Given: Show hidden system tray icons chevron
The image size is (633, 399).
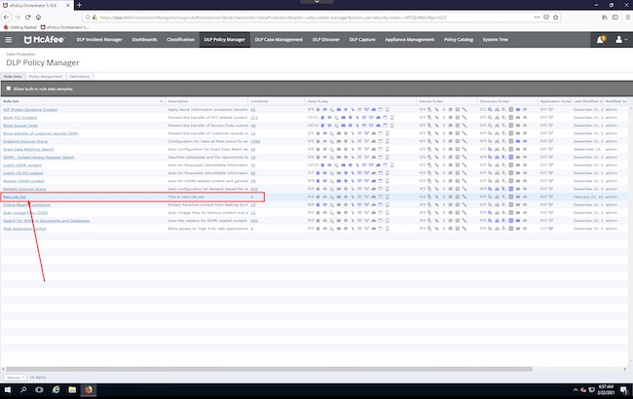Looking at the screenshot, I should [x=576, y=390].
